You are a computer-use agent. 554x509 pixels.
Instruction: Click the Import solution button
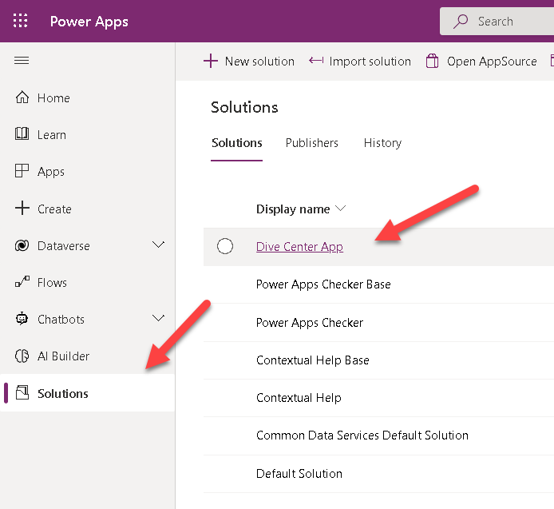coord(360,62)
